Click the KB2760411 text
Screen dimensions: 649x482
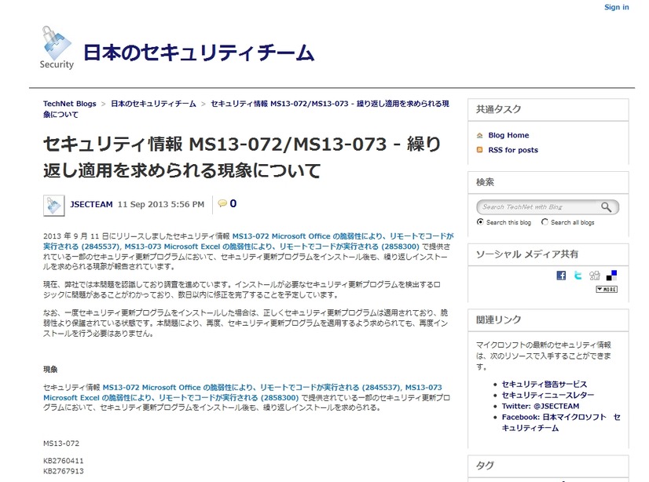64,461
